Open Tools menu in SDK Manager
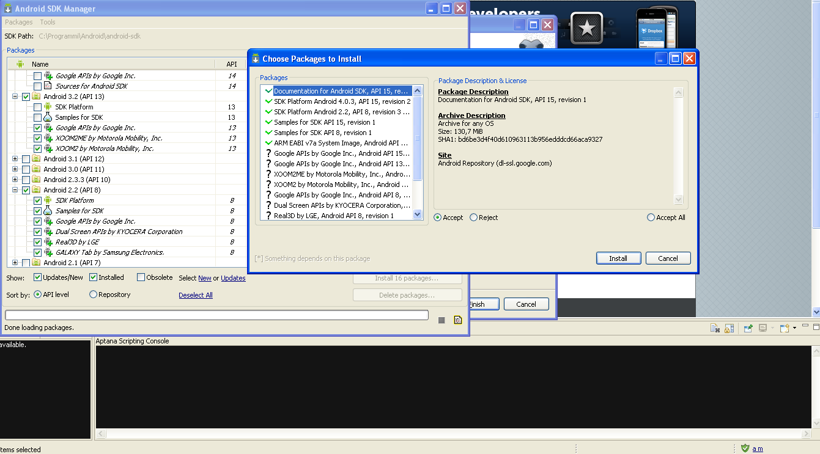The height and width of the screenshot is (454, 820). click(x=48, y=22)
